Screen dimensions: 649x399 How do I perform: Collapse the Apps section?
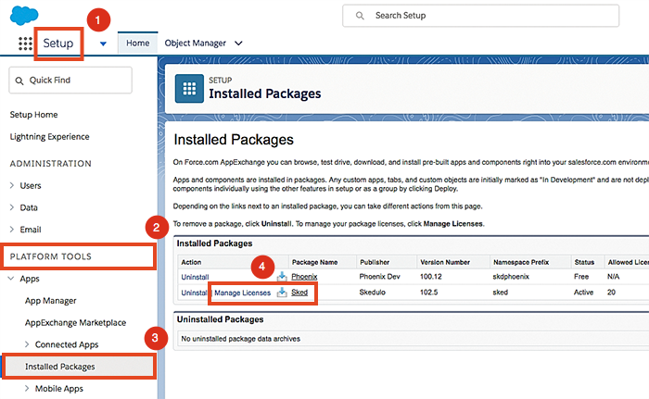[x=11, y=279]
